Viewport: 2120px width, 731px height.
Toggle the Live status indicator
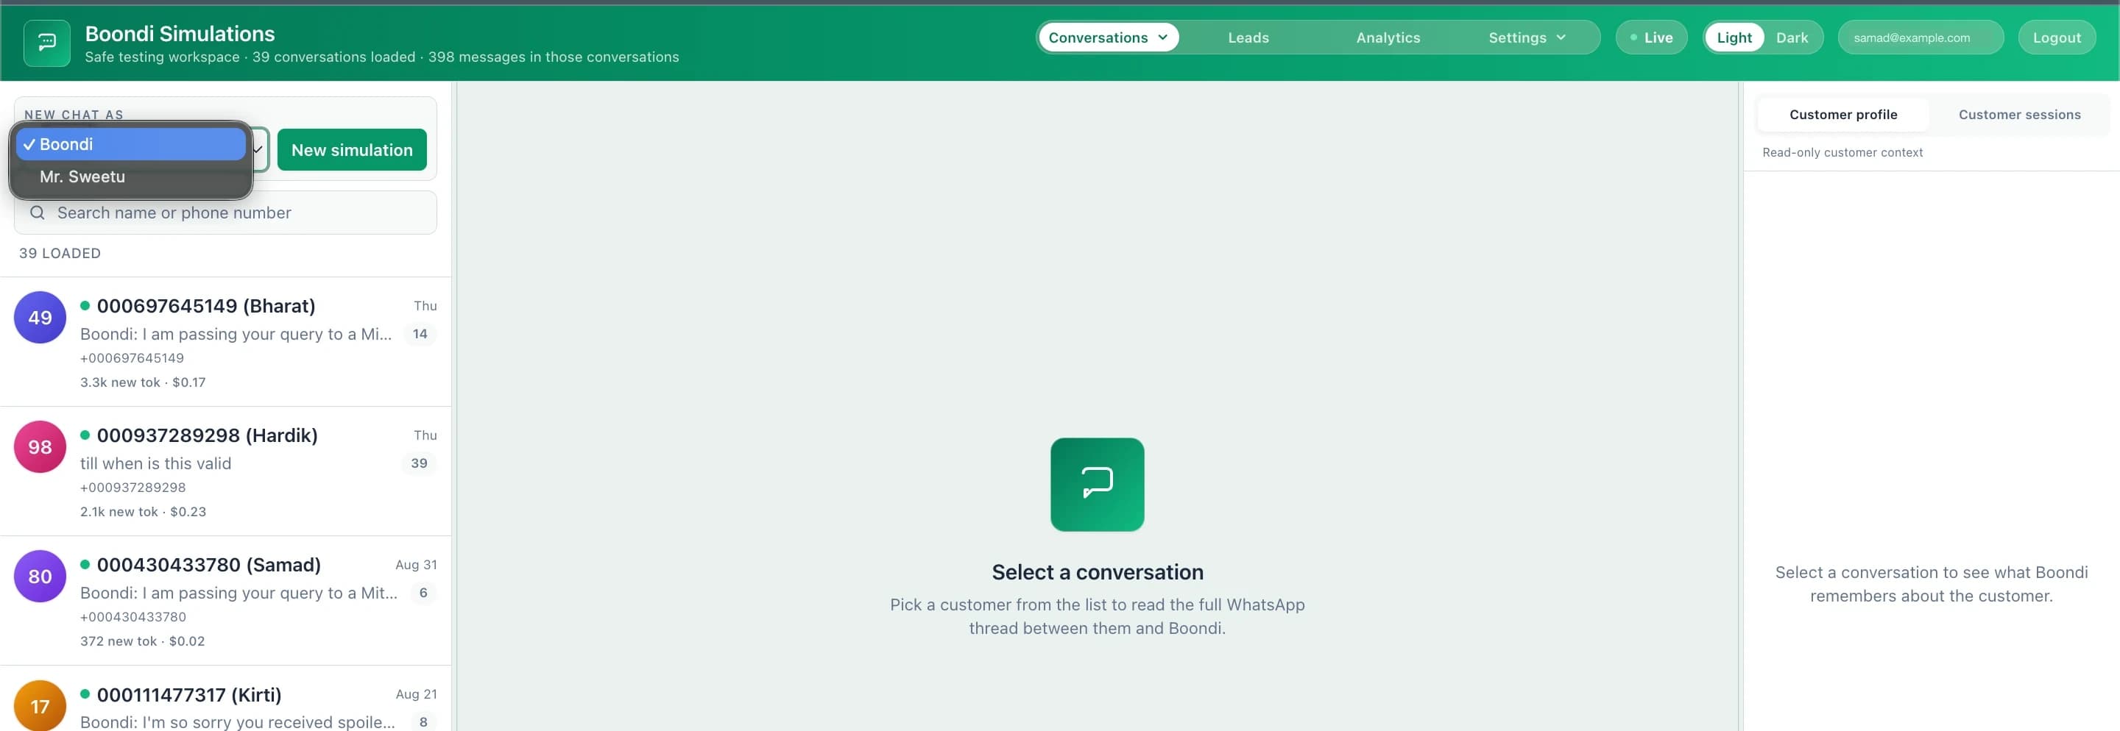[x=1651, y=38]
